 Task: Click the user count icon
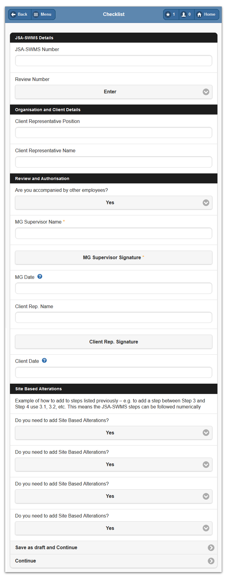183,14
